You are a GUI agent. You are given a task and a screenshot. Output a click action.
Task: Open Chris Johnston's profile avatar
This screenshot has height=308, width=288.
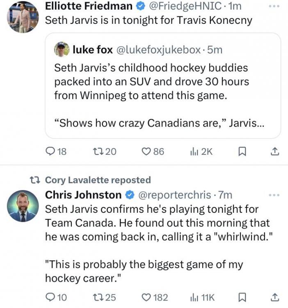click(x=23, y=207)
